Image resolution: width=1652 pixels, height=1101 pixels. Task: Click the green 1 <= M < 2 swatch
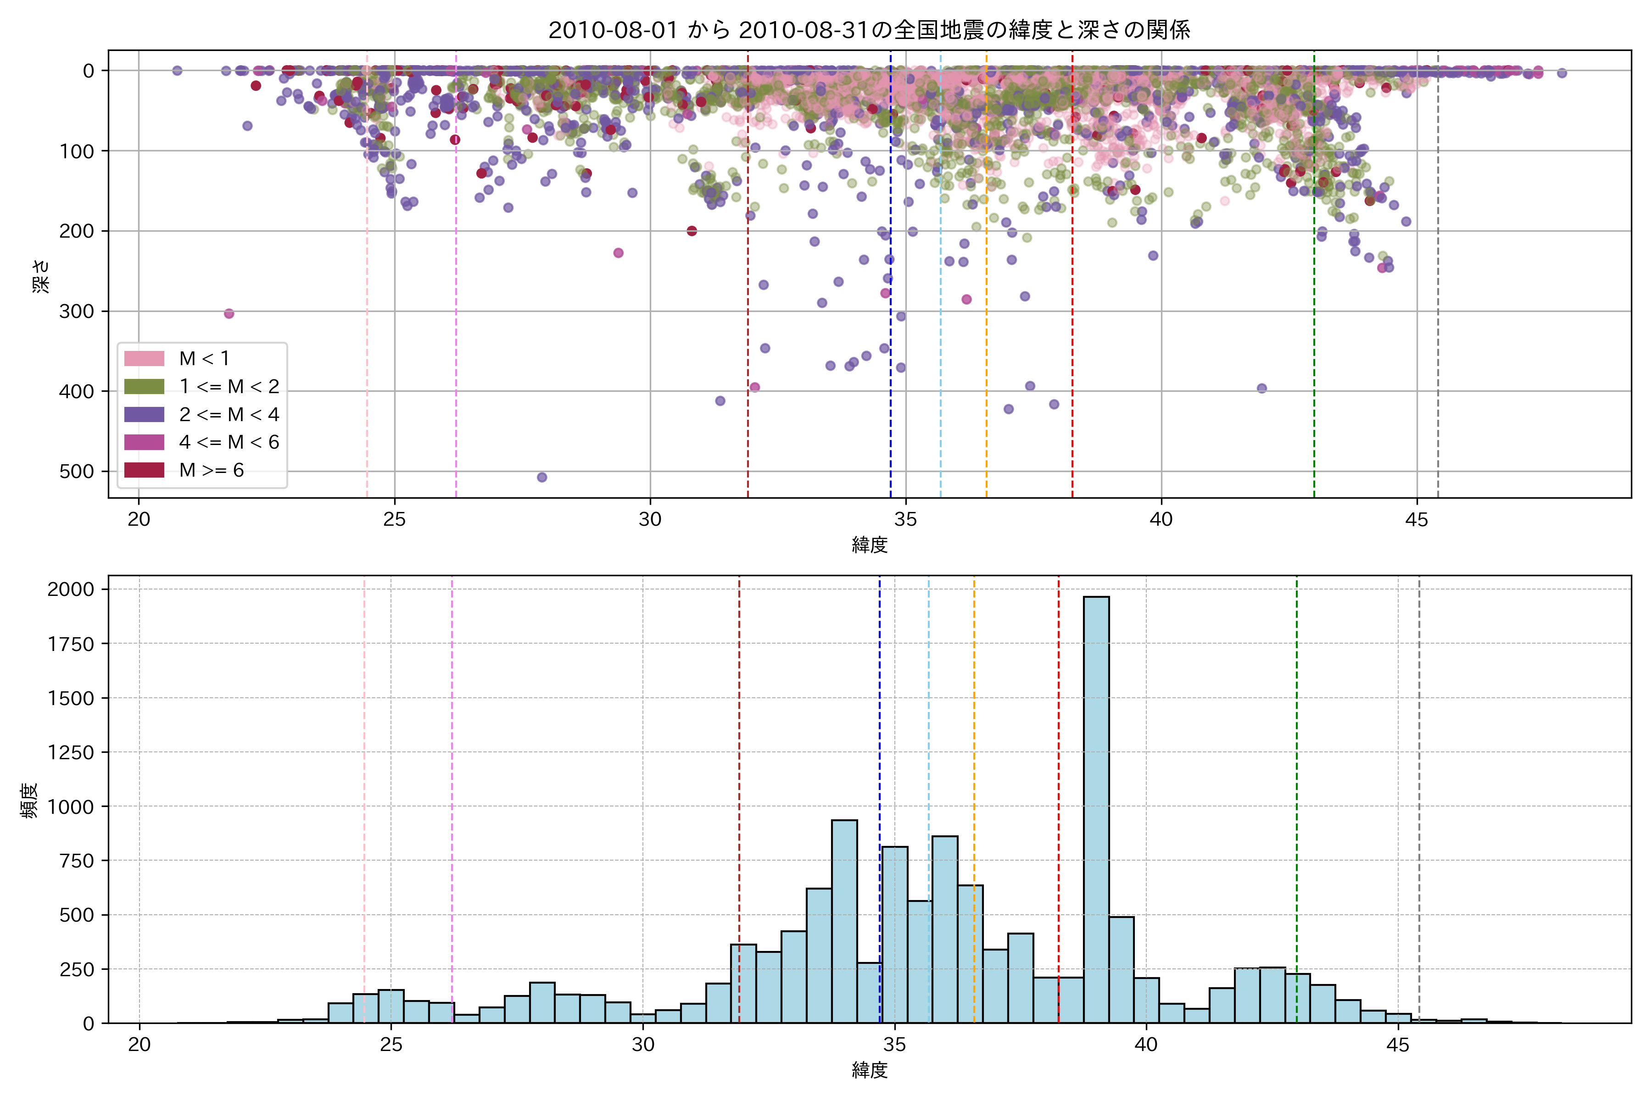(x=144, y=386)
